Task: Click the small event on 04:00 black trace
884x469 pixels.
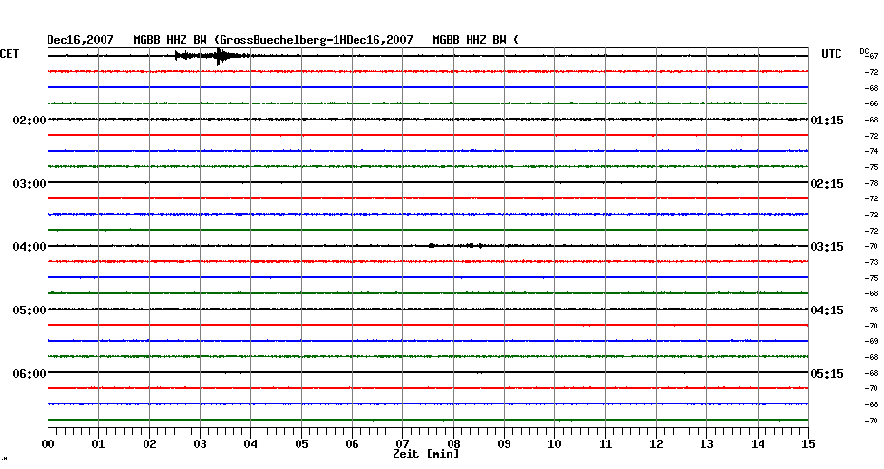Action: (456, 246)
